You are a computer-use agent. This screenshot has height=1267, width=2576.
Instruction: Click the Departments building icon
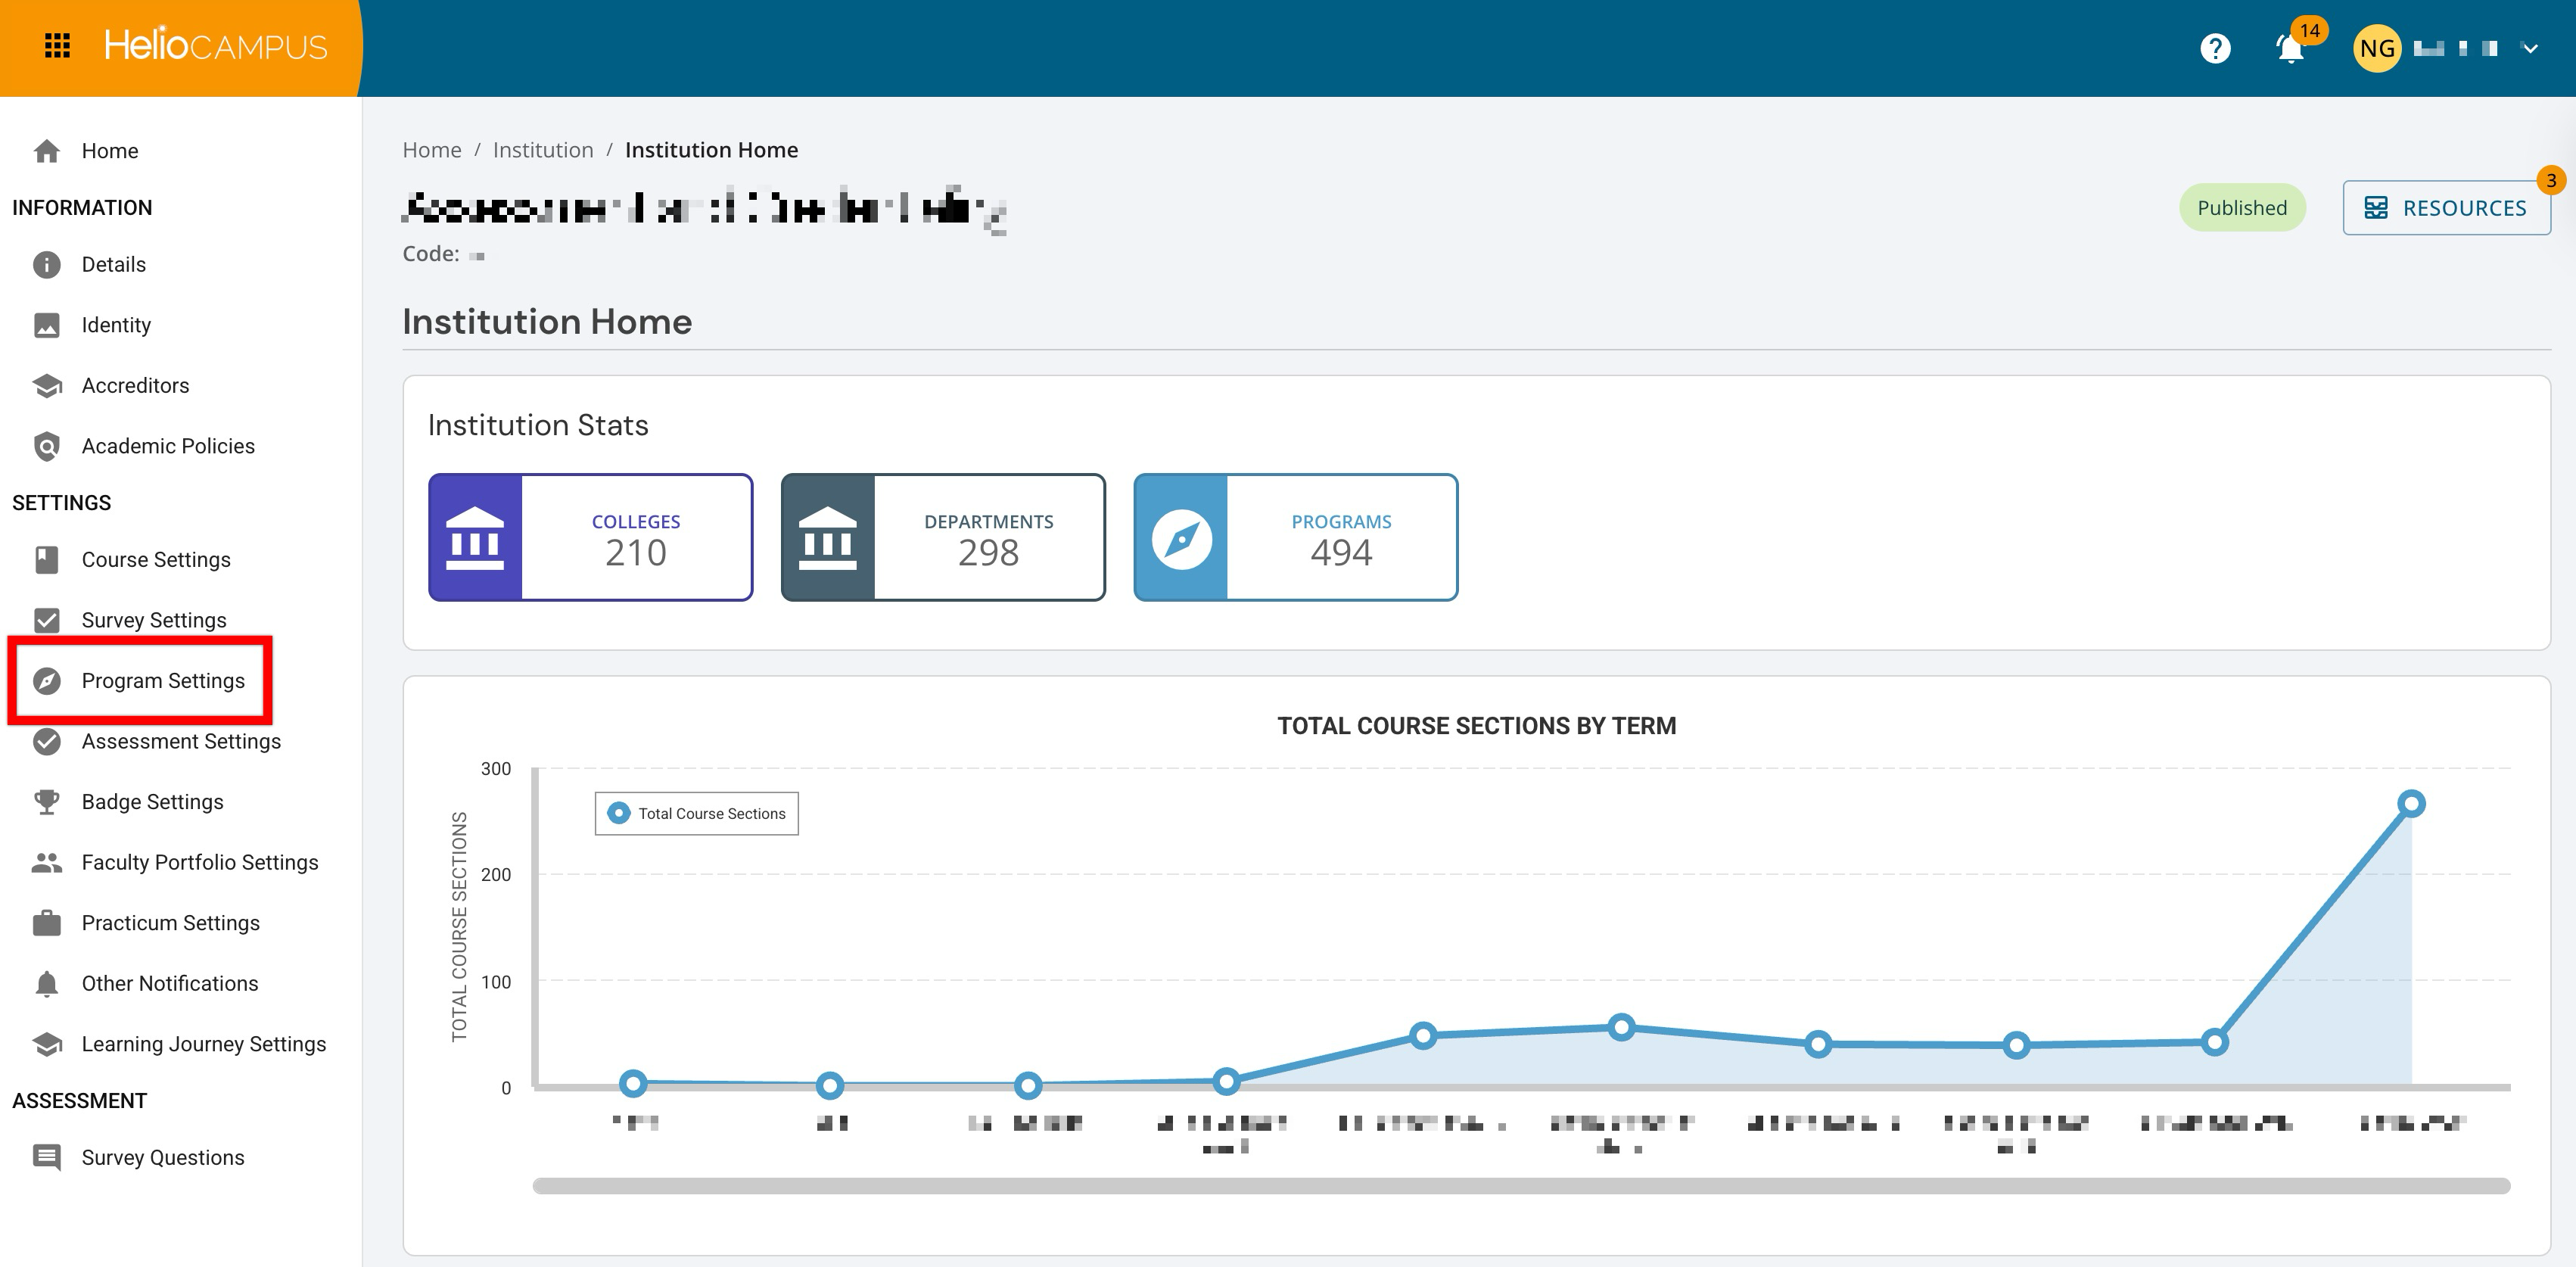tap(828, 538)
